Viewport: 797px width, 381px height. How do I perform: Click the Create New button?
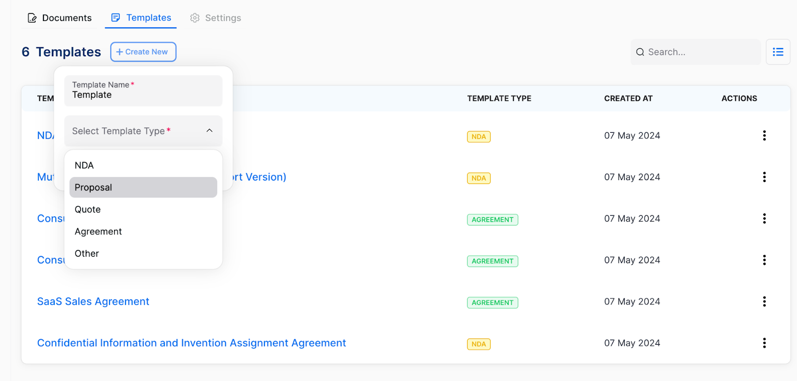(x=143, y=52)
